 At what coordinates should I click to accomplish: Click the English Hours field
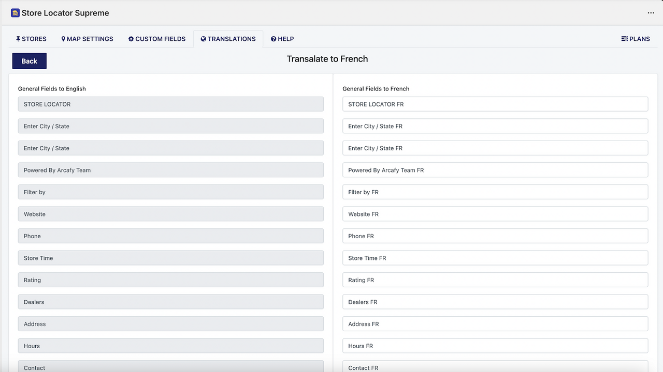coord(171,346)
